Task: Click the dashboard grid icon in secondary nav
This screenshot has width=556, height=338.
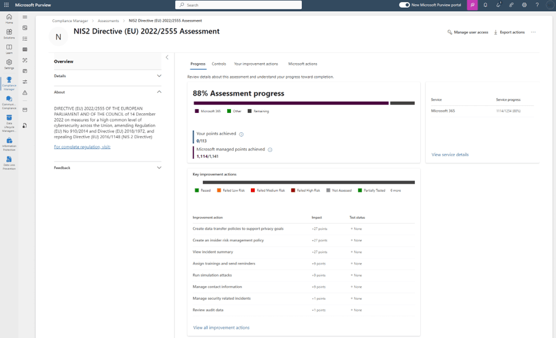Action: 25,28
